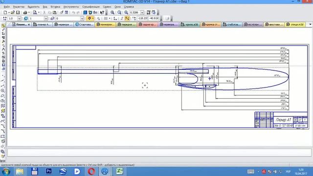Open the Geometry panel switcher at top left
The width and height of the screenshot is (313, 176).
click(3, 26)
